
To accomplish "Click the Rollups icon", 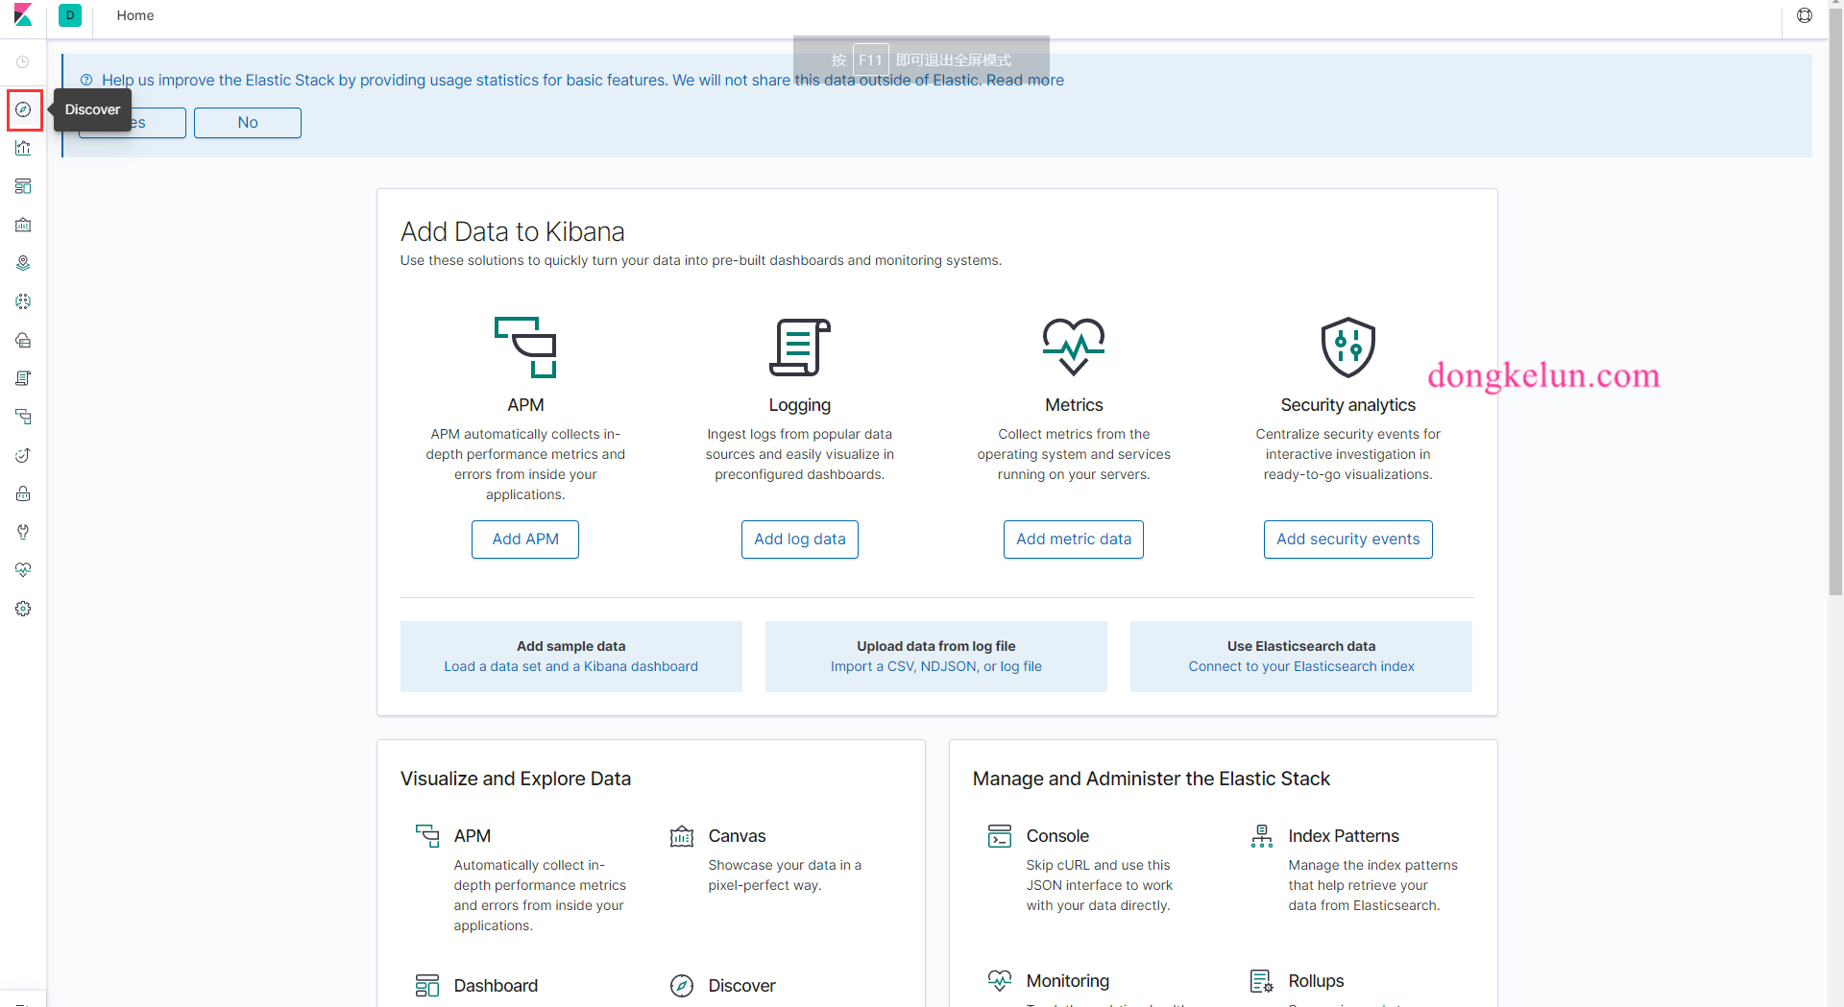I will click(1262, 981).
